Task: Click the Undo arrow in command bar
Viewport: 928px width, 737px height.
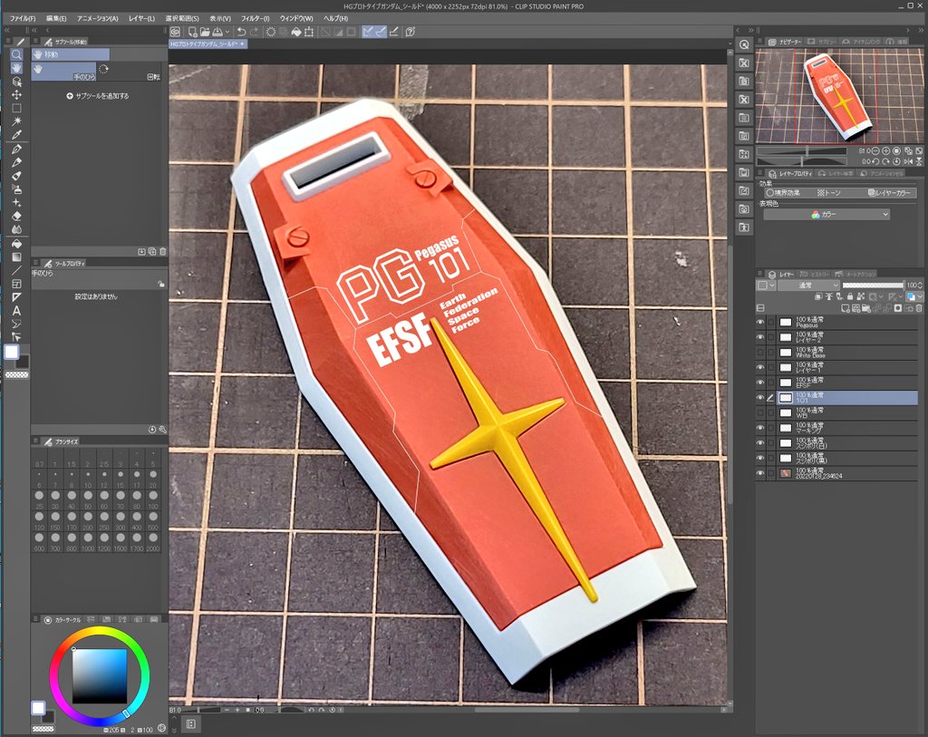Action: (241, 32)
